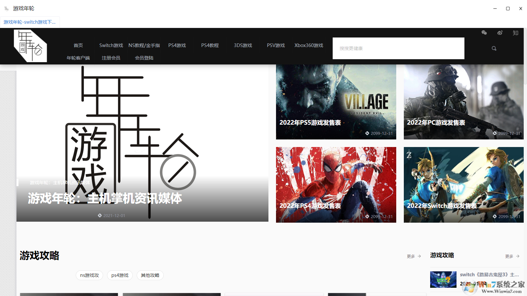
Task: Close the 游戏年轮 window
Action: click(x=521, y=9)
